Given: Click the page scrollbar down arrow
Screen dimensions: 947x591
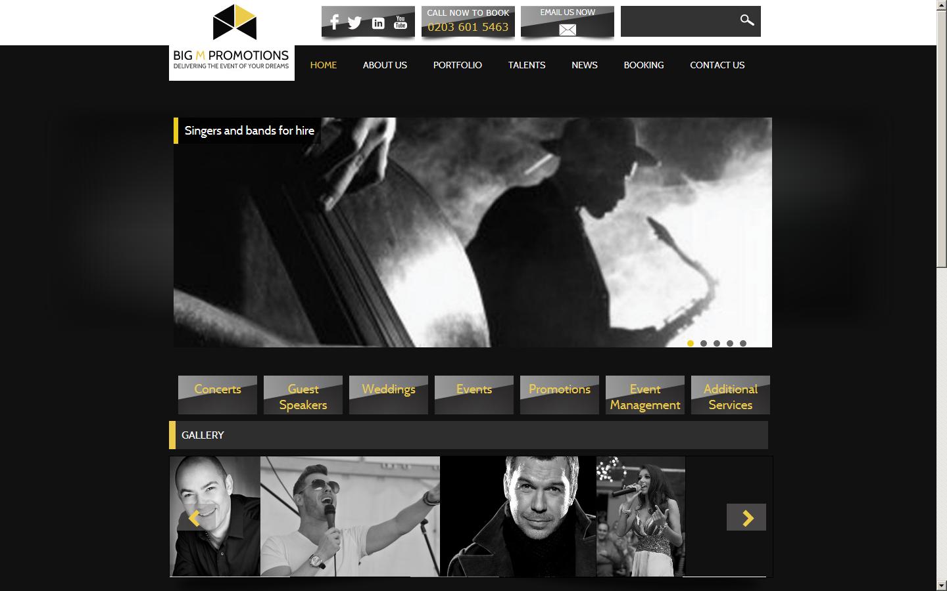Looking at the screenshot, I should pos(941,585).
